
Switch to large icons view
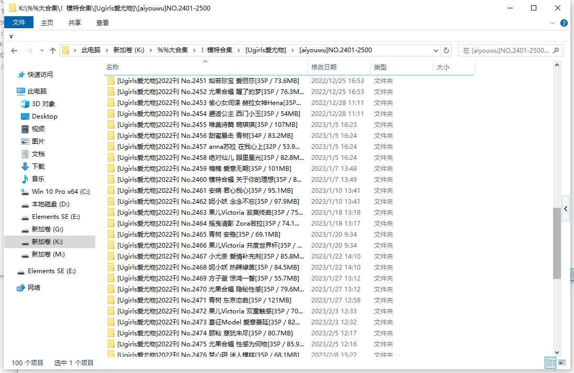click(x=561, y=363)
